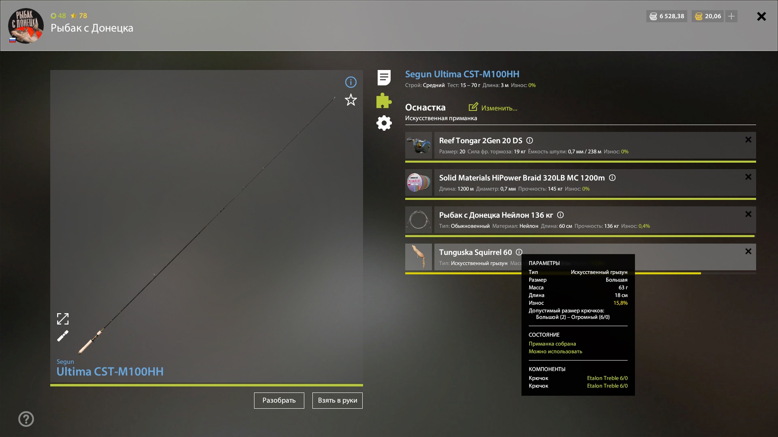
Task: Open the help question mark icon
Action: coord(26,419)
